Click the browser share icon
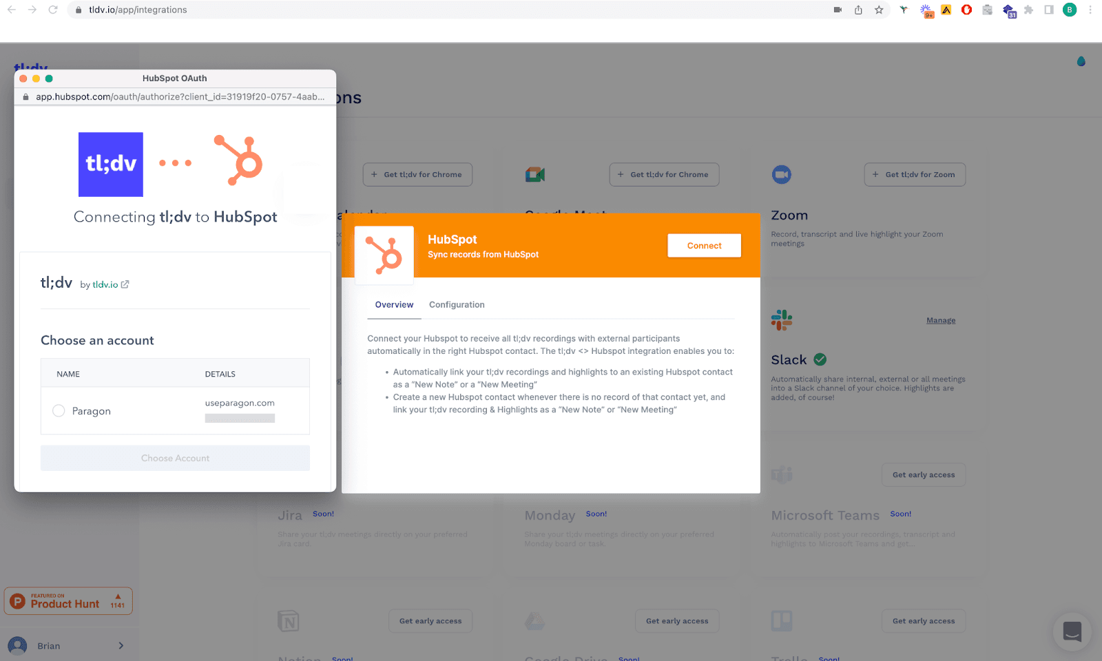 [858, 10]
